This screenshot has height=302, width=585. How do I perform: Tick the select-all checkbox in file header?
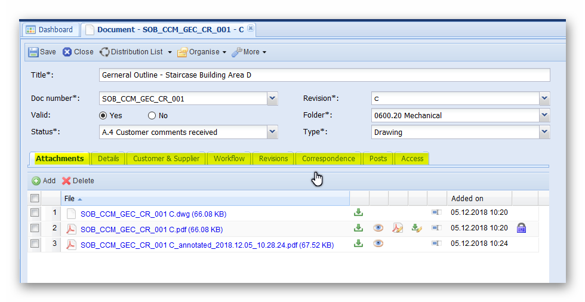click(35, 198)
